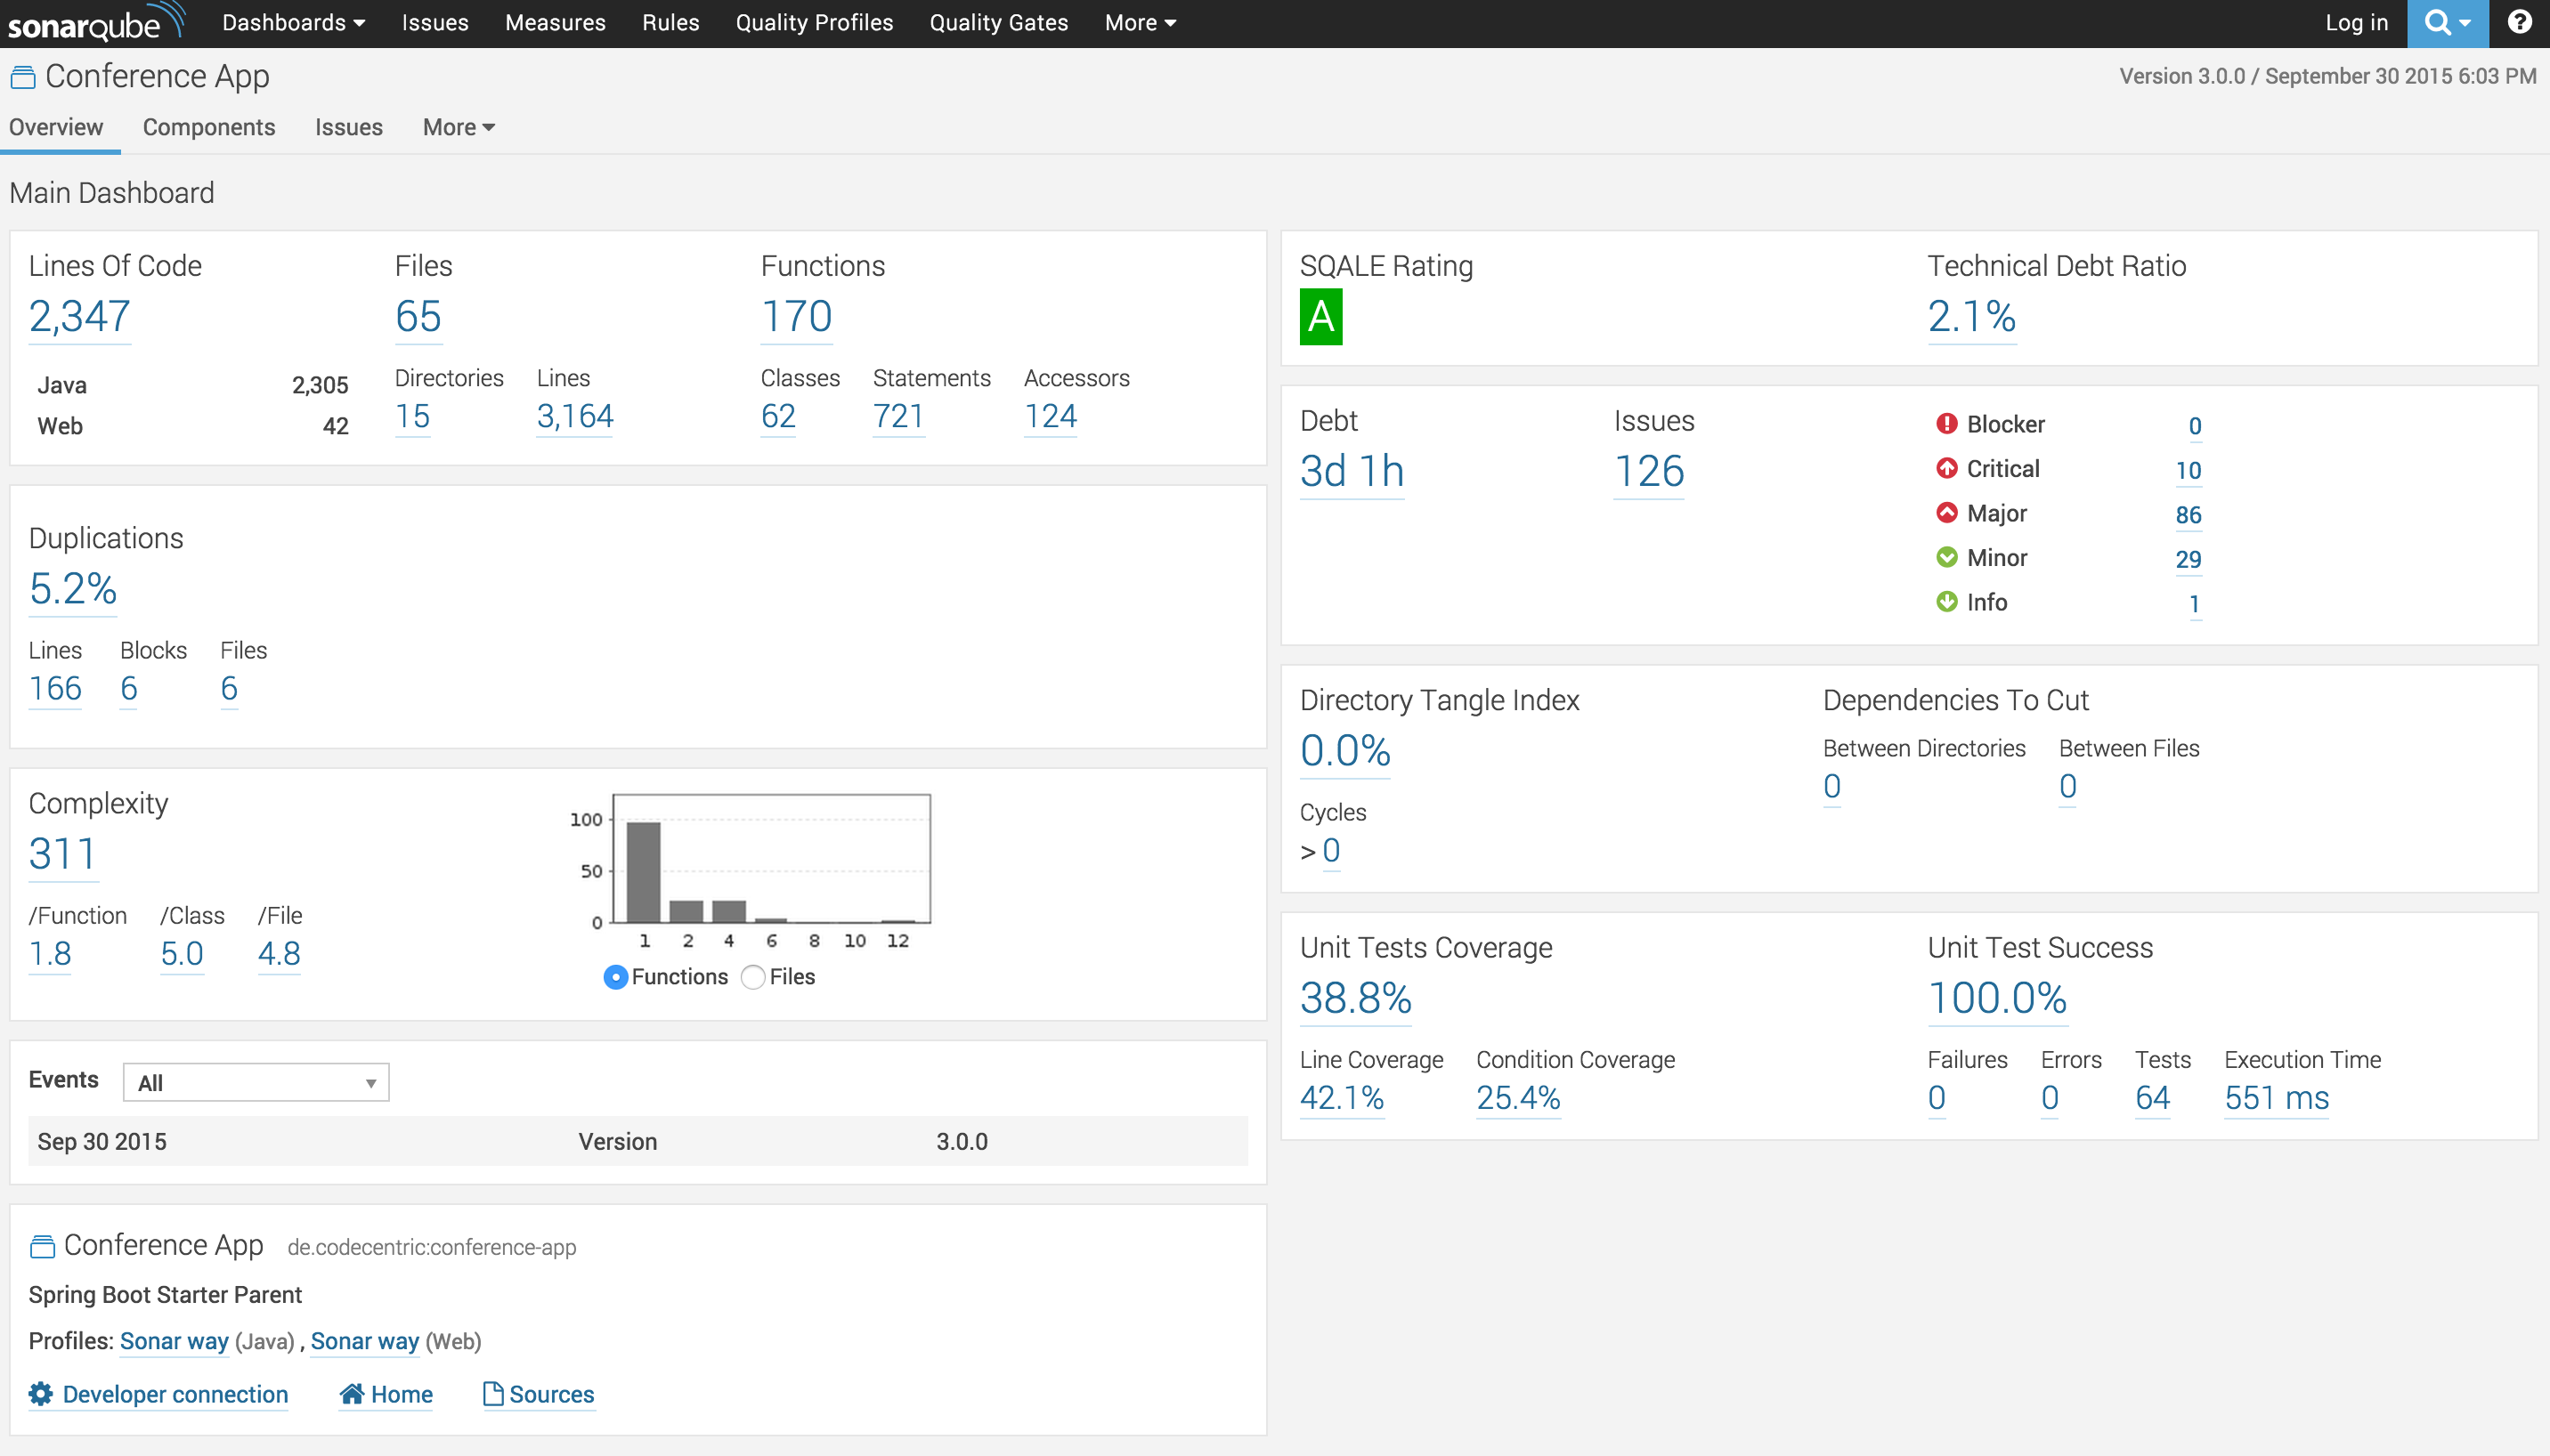The height and width of the screenshot is (1456, 2550).
Task: Click the Overview tab
Action: 58,128
